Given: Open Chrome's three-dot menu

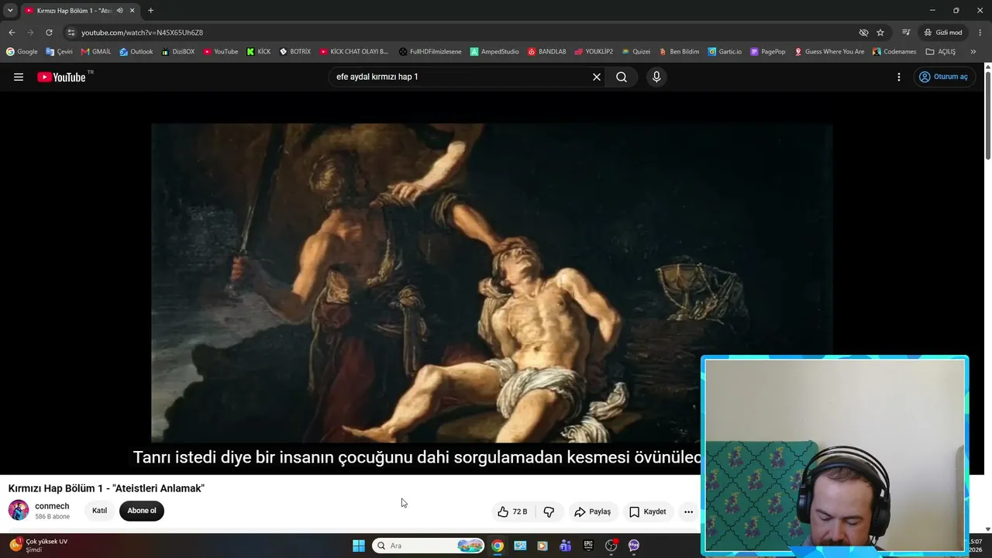Looking at the screenshot, I should (x=980, y=33).
